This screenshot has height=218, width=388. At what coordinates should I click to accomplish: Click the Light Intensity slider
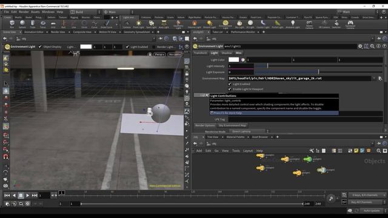click(318, 66)
